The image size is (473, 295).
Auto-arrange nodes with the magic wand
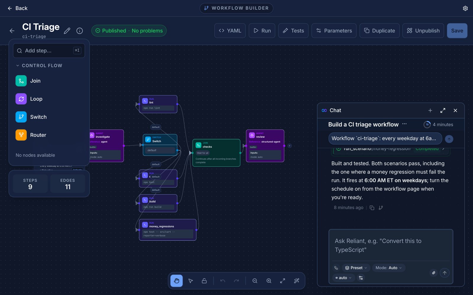297,281
